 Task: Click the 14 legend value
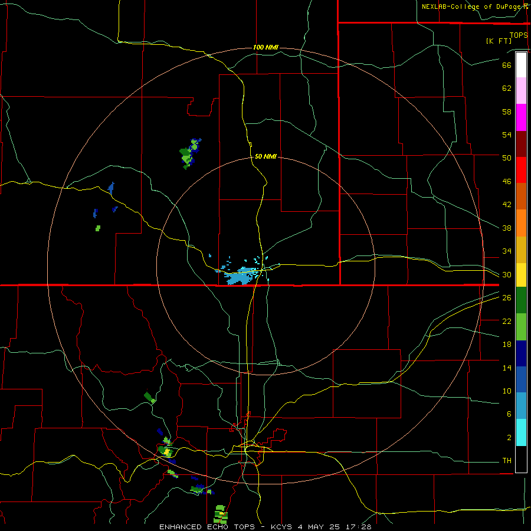point(507,368)
